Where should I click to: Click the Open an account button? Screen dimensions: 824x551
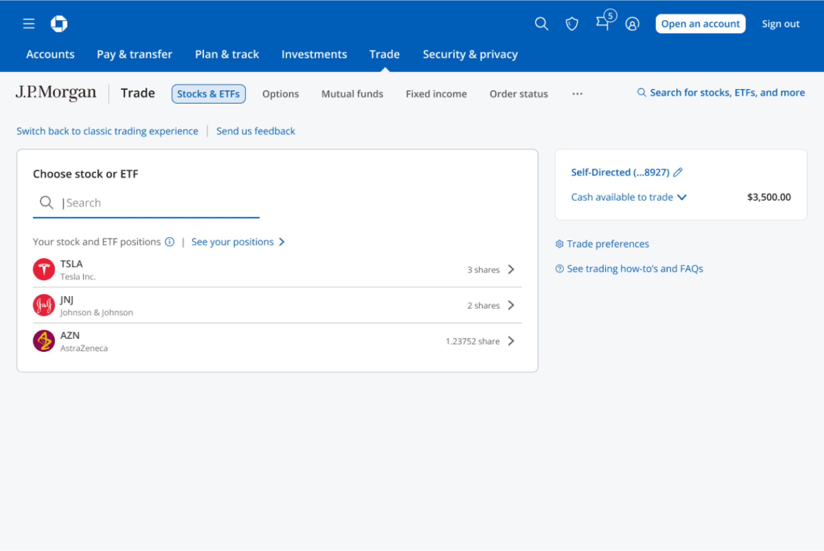click(700, 24)
